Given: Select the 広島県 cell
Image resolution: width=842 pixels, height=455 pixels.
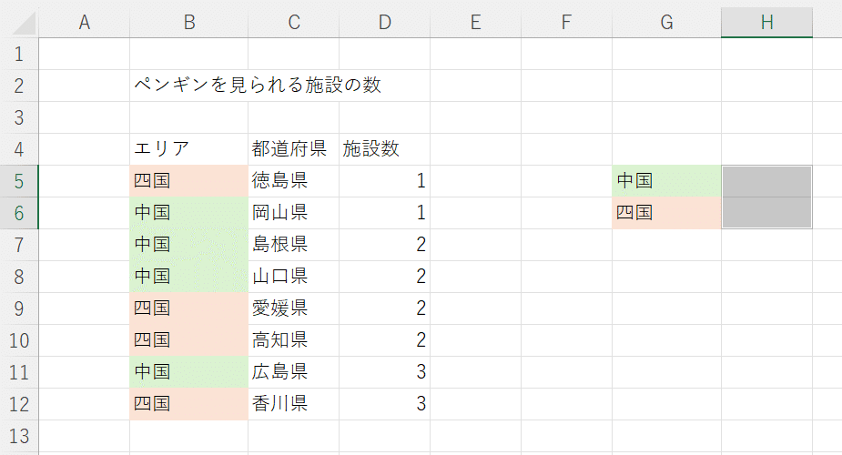Looking at the screenshot, I should (x=293, y=371).
